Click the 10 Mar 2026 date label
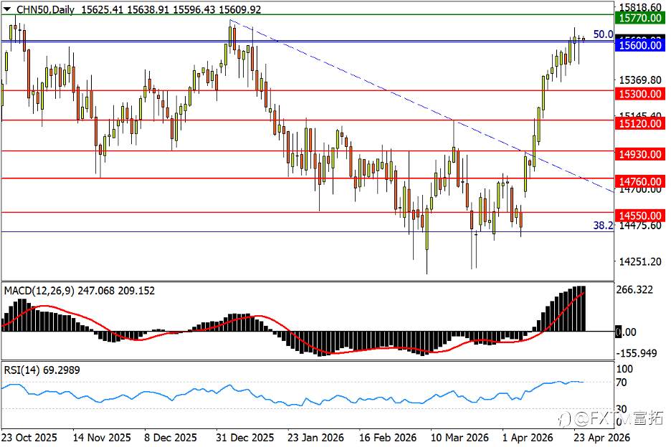This screenshot has width=671, height=447. click(460, 438)
